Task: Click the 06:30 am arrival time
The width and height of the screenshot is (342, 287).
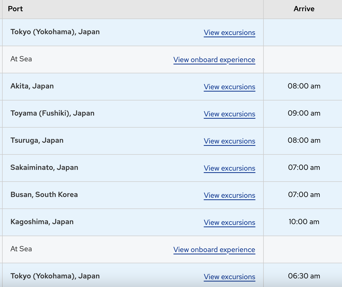Action: point(304,276)
